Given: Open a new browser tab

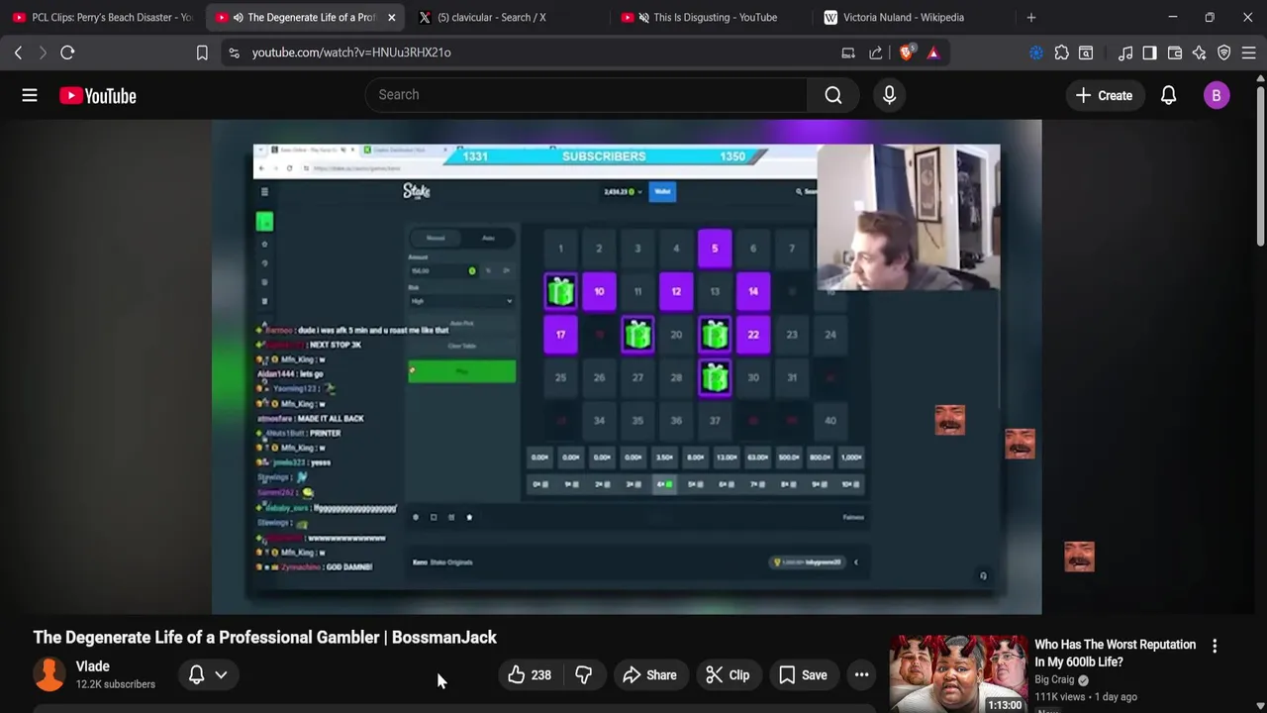Looking at the screenshot, I should pos(1031,17).
